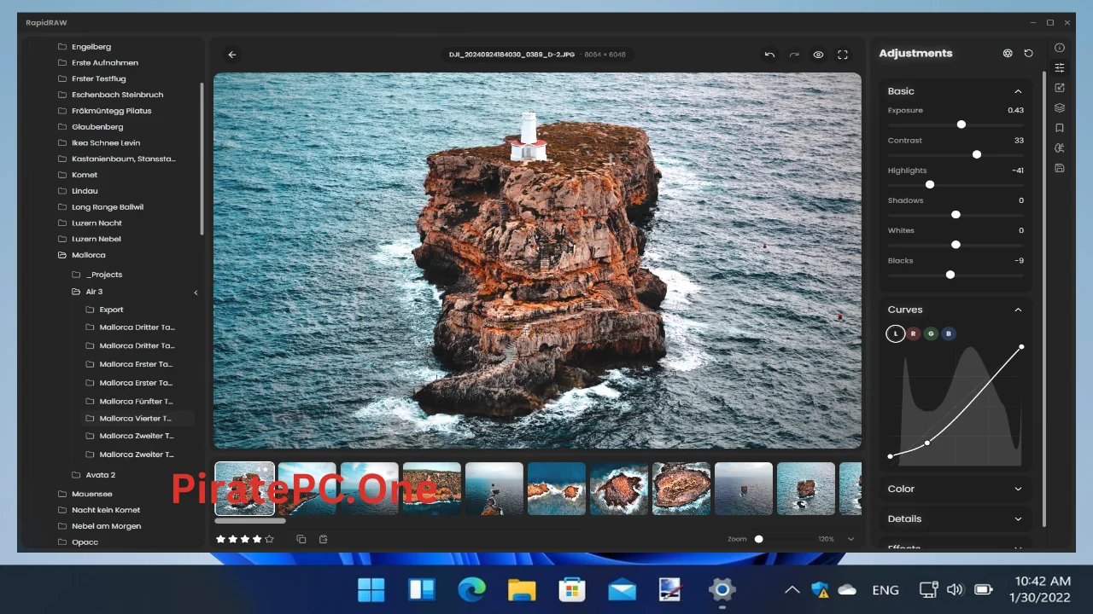Open Microsoft Edge from the taskbar
1093x614 pixels.
[x=471, y=589]
